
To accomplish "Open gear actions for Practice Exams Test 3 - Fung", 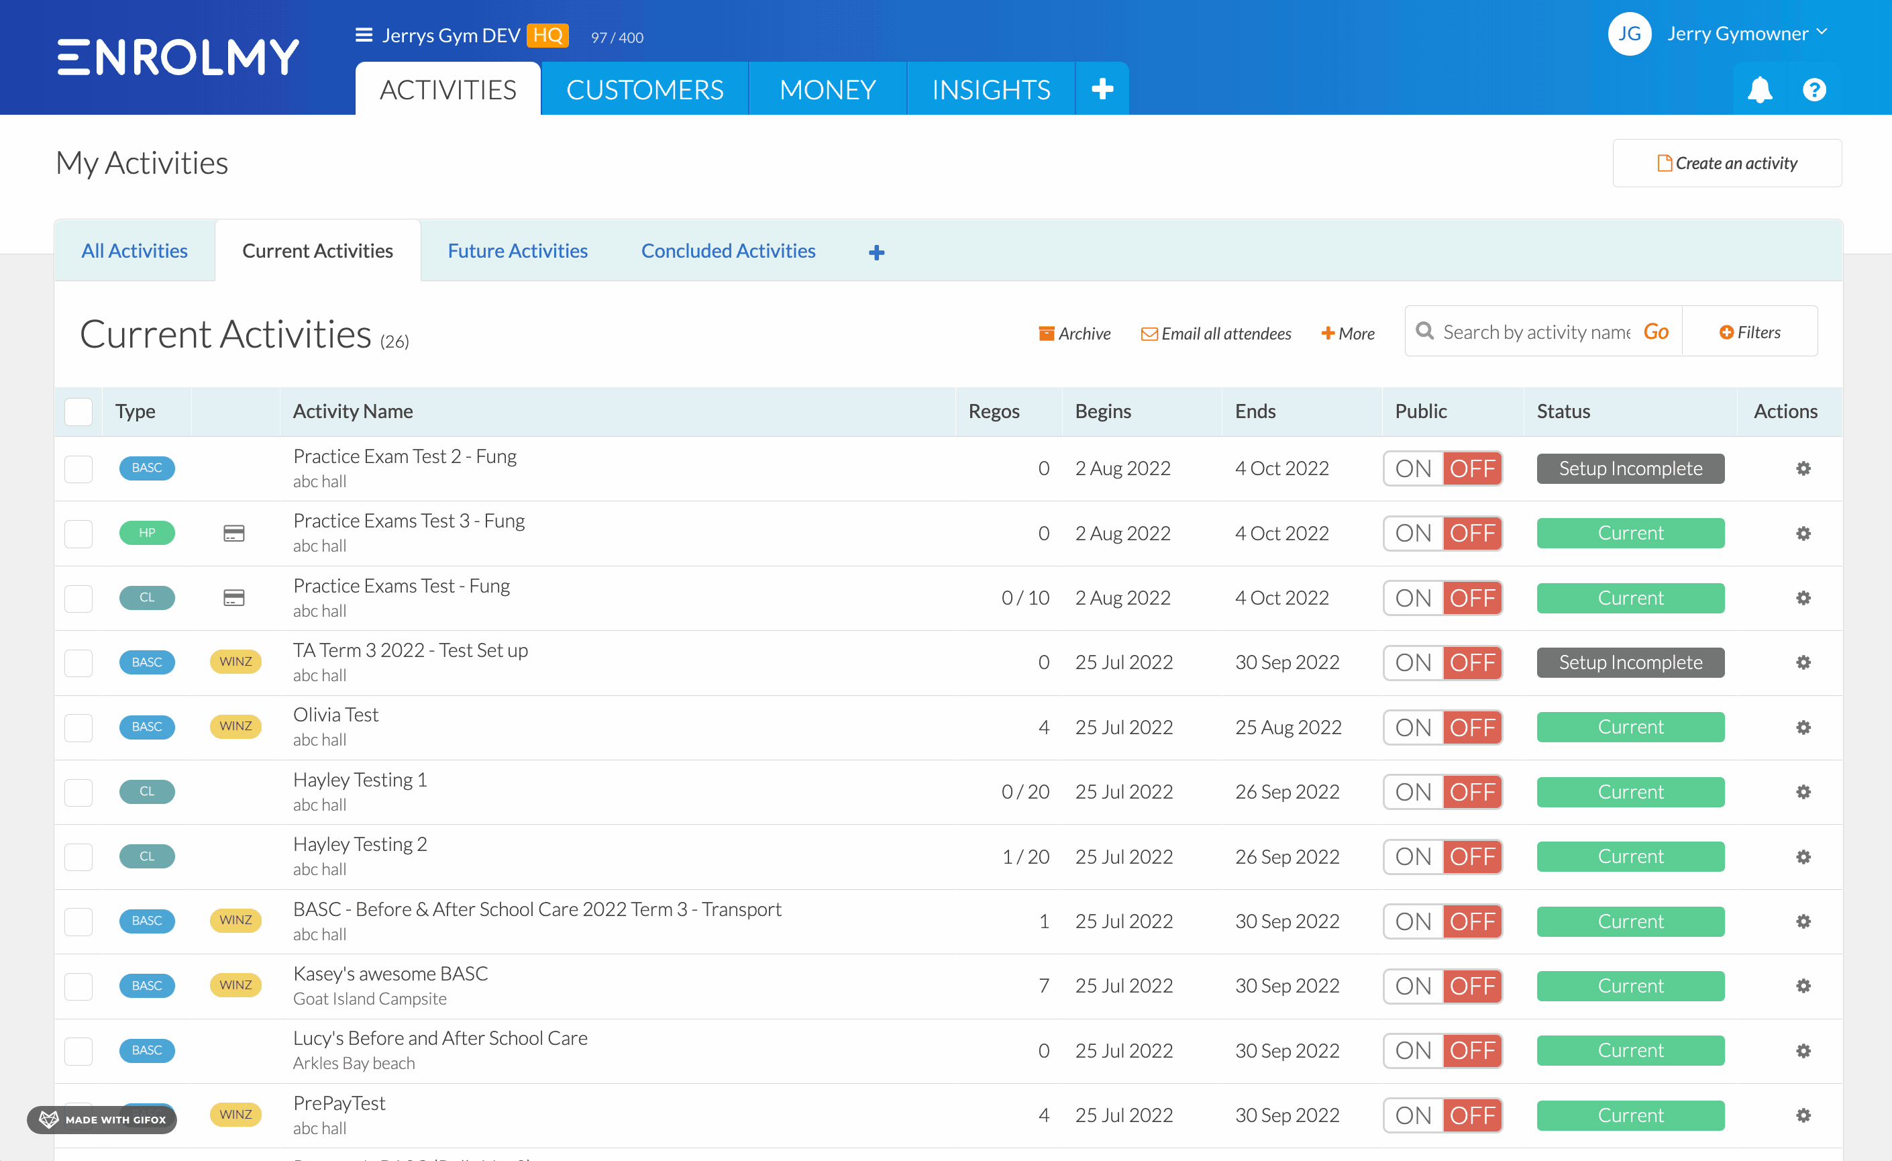I will pos(1803,533).
